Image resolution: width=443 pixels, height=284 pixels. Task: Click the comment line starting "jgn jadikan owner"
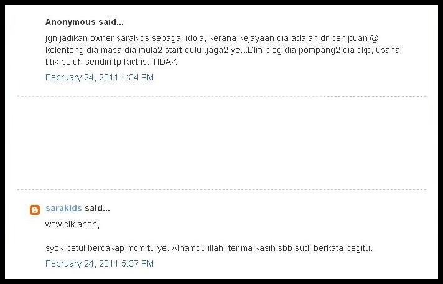pos(212,38)
